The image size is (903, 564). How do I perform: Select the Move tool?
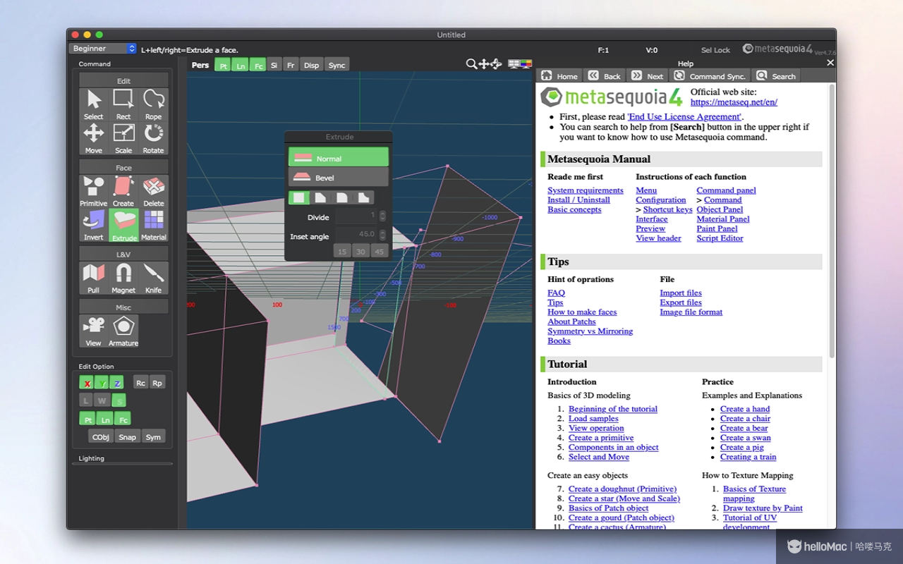click(x=94, y=139)
